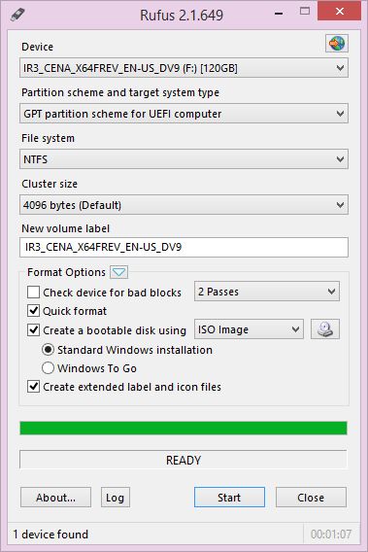Minimize the Rufus window

(x=279, y=14)
